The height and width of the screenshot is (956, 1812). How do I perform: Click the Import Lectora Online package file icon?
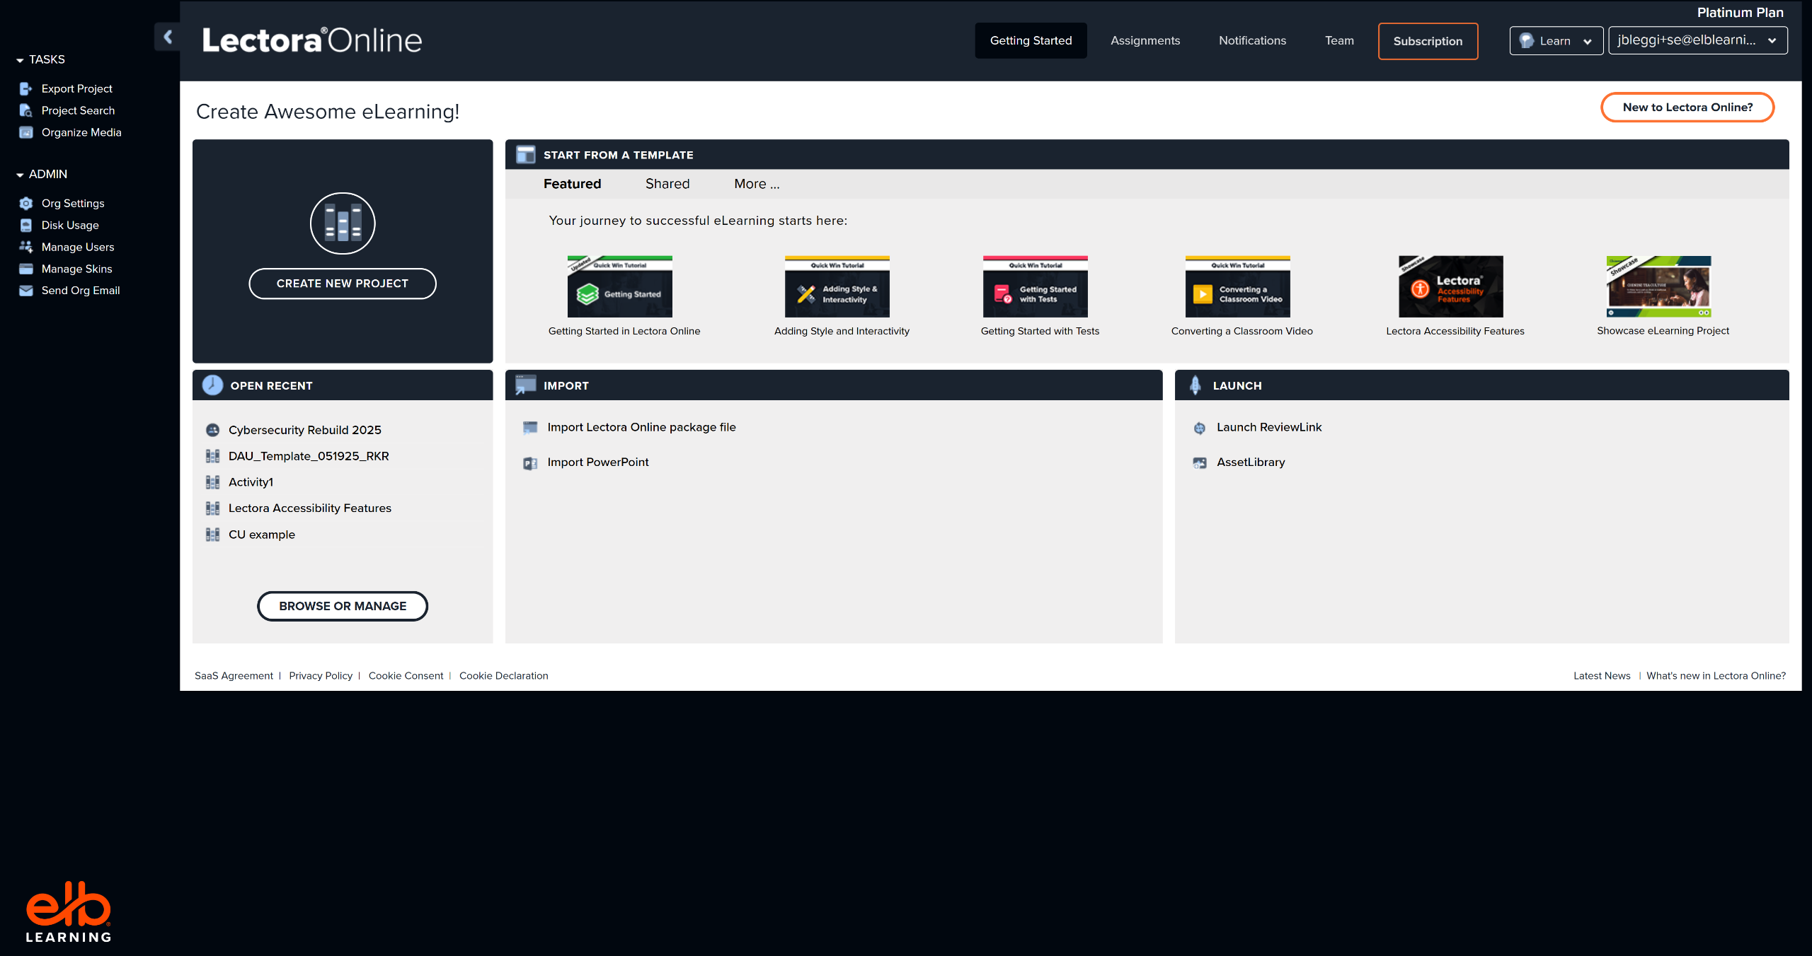tap(530, 427)
